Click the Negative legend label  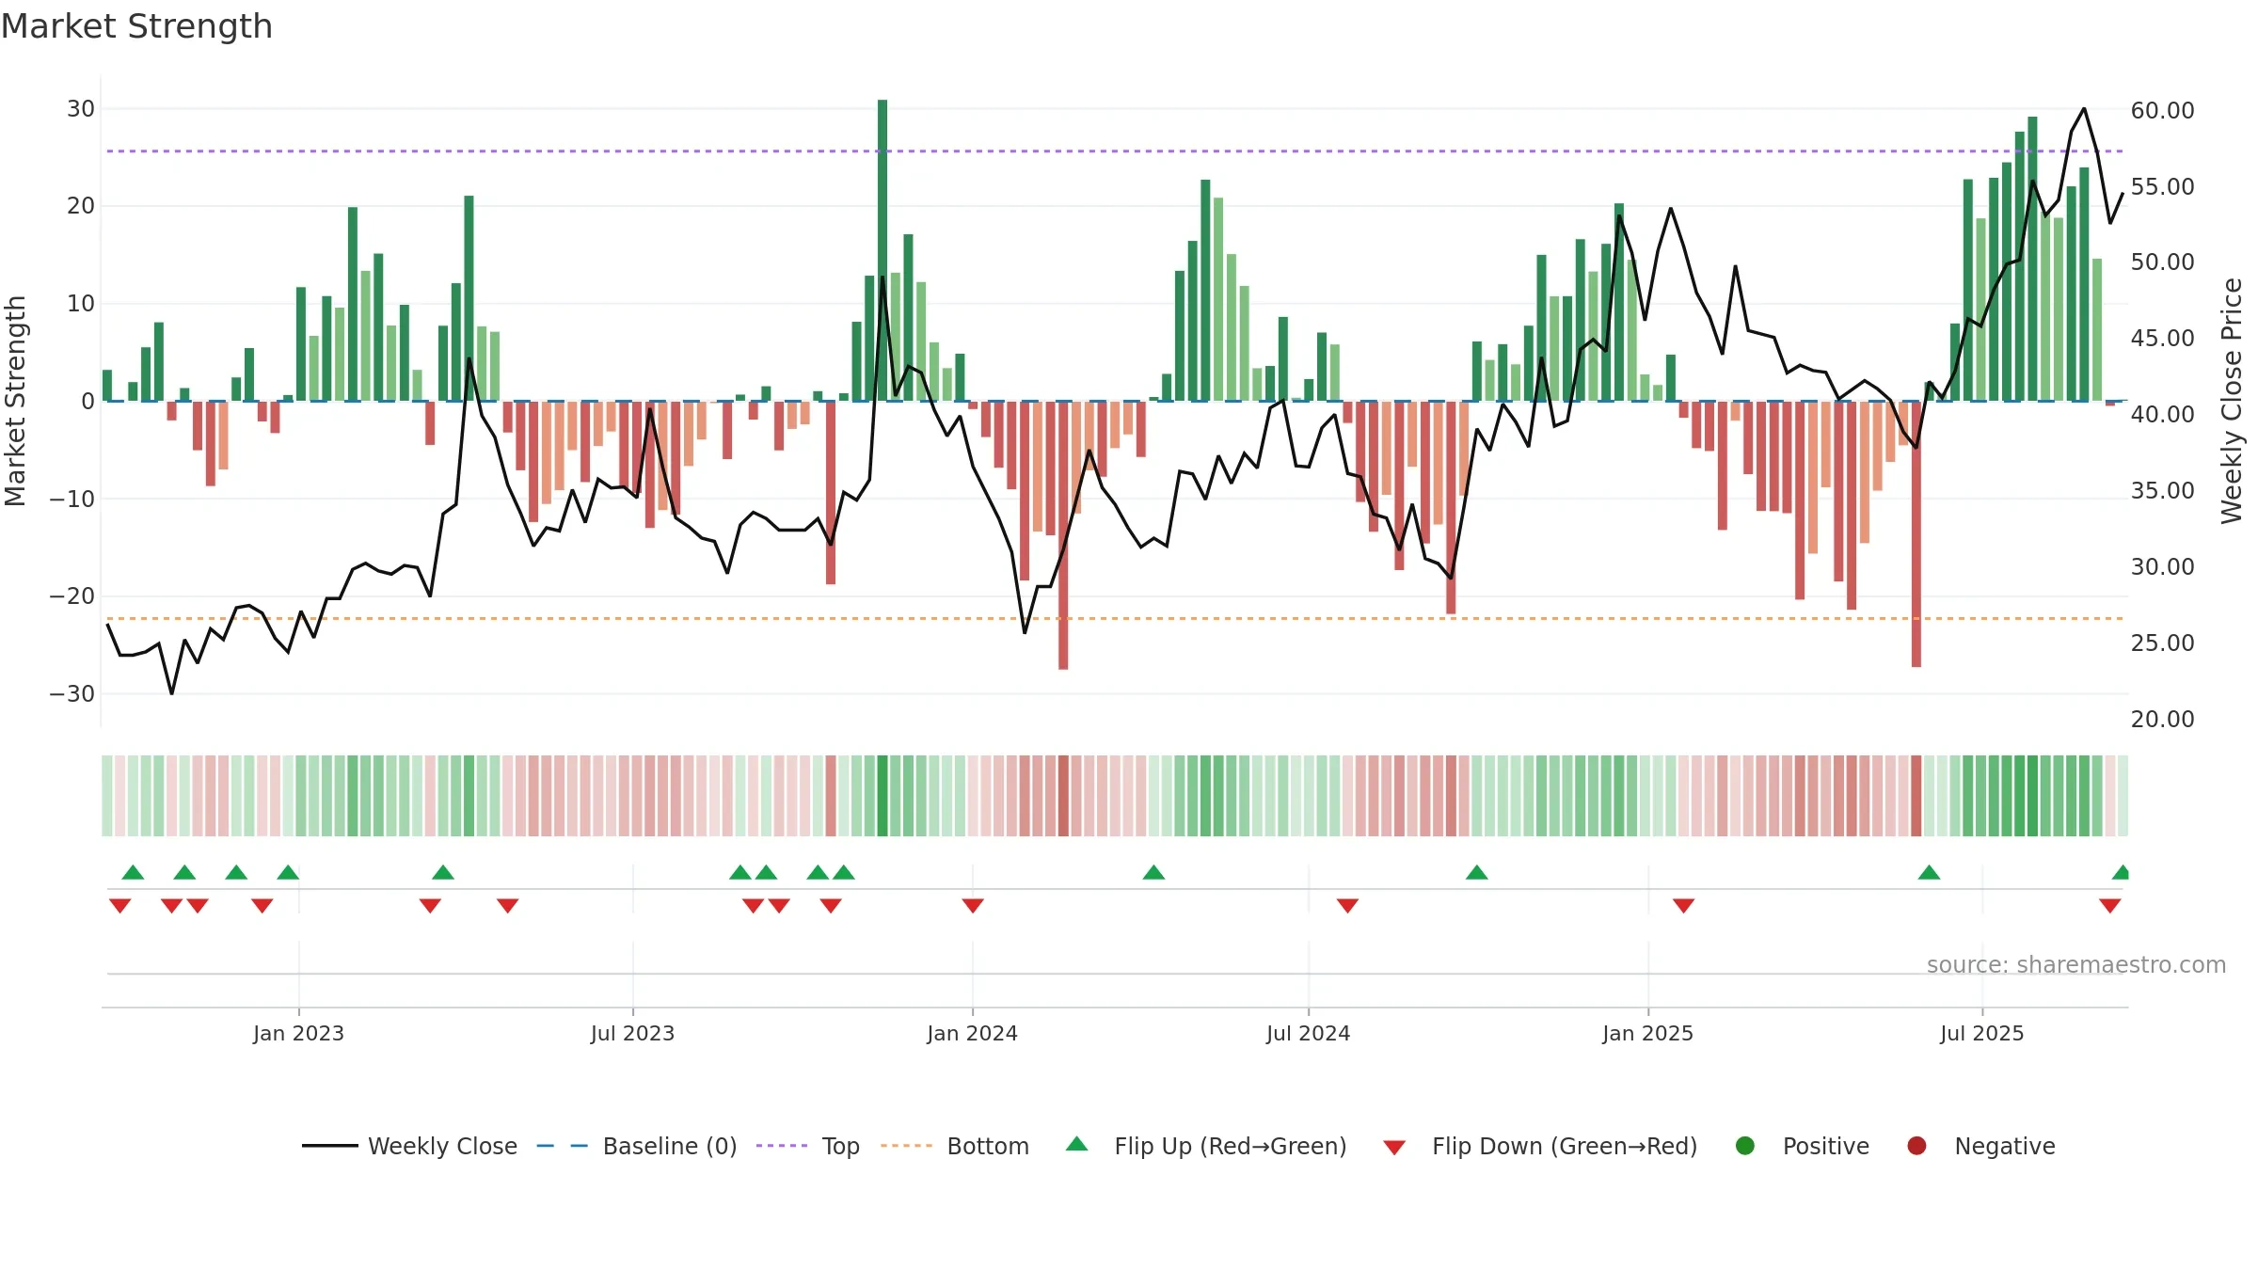[2005, 1146]
